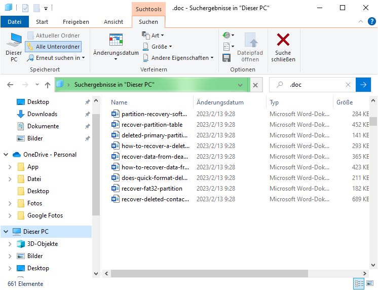Image resolution: width=378 pixels, height=290 pixels.
Task: Collapse the OneDrive - Personal tree node
Action: click(x=6, y=155)
